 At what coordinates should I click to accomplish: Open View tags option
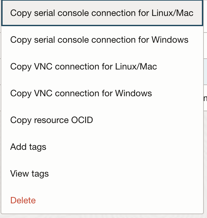tap(29, 174)
